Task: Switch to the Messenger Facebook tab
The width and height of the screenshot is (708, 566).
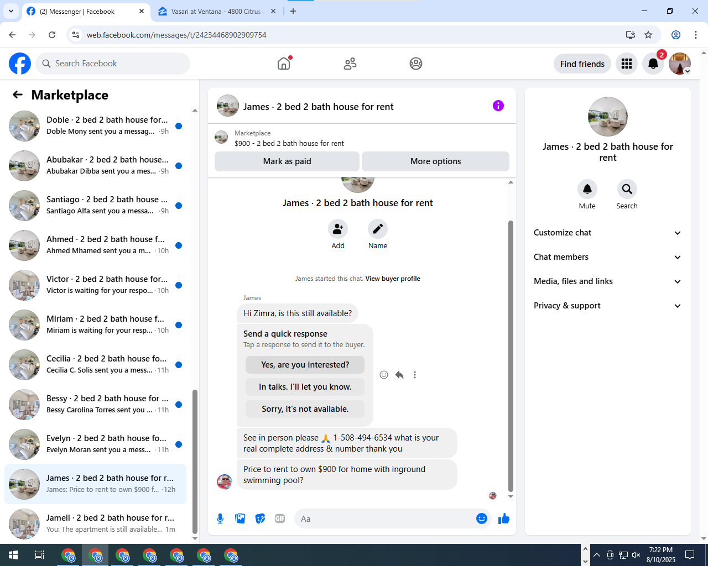Action: (86, 11)
